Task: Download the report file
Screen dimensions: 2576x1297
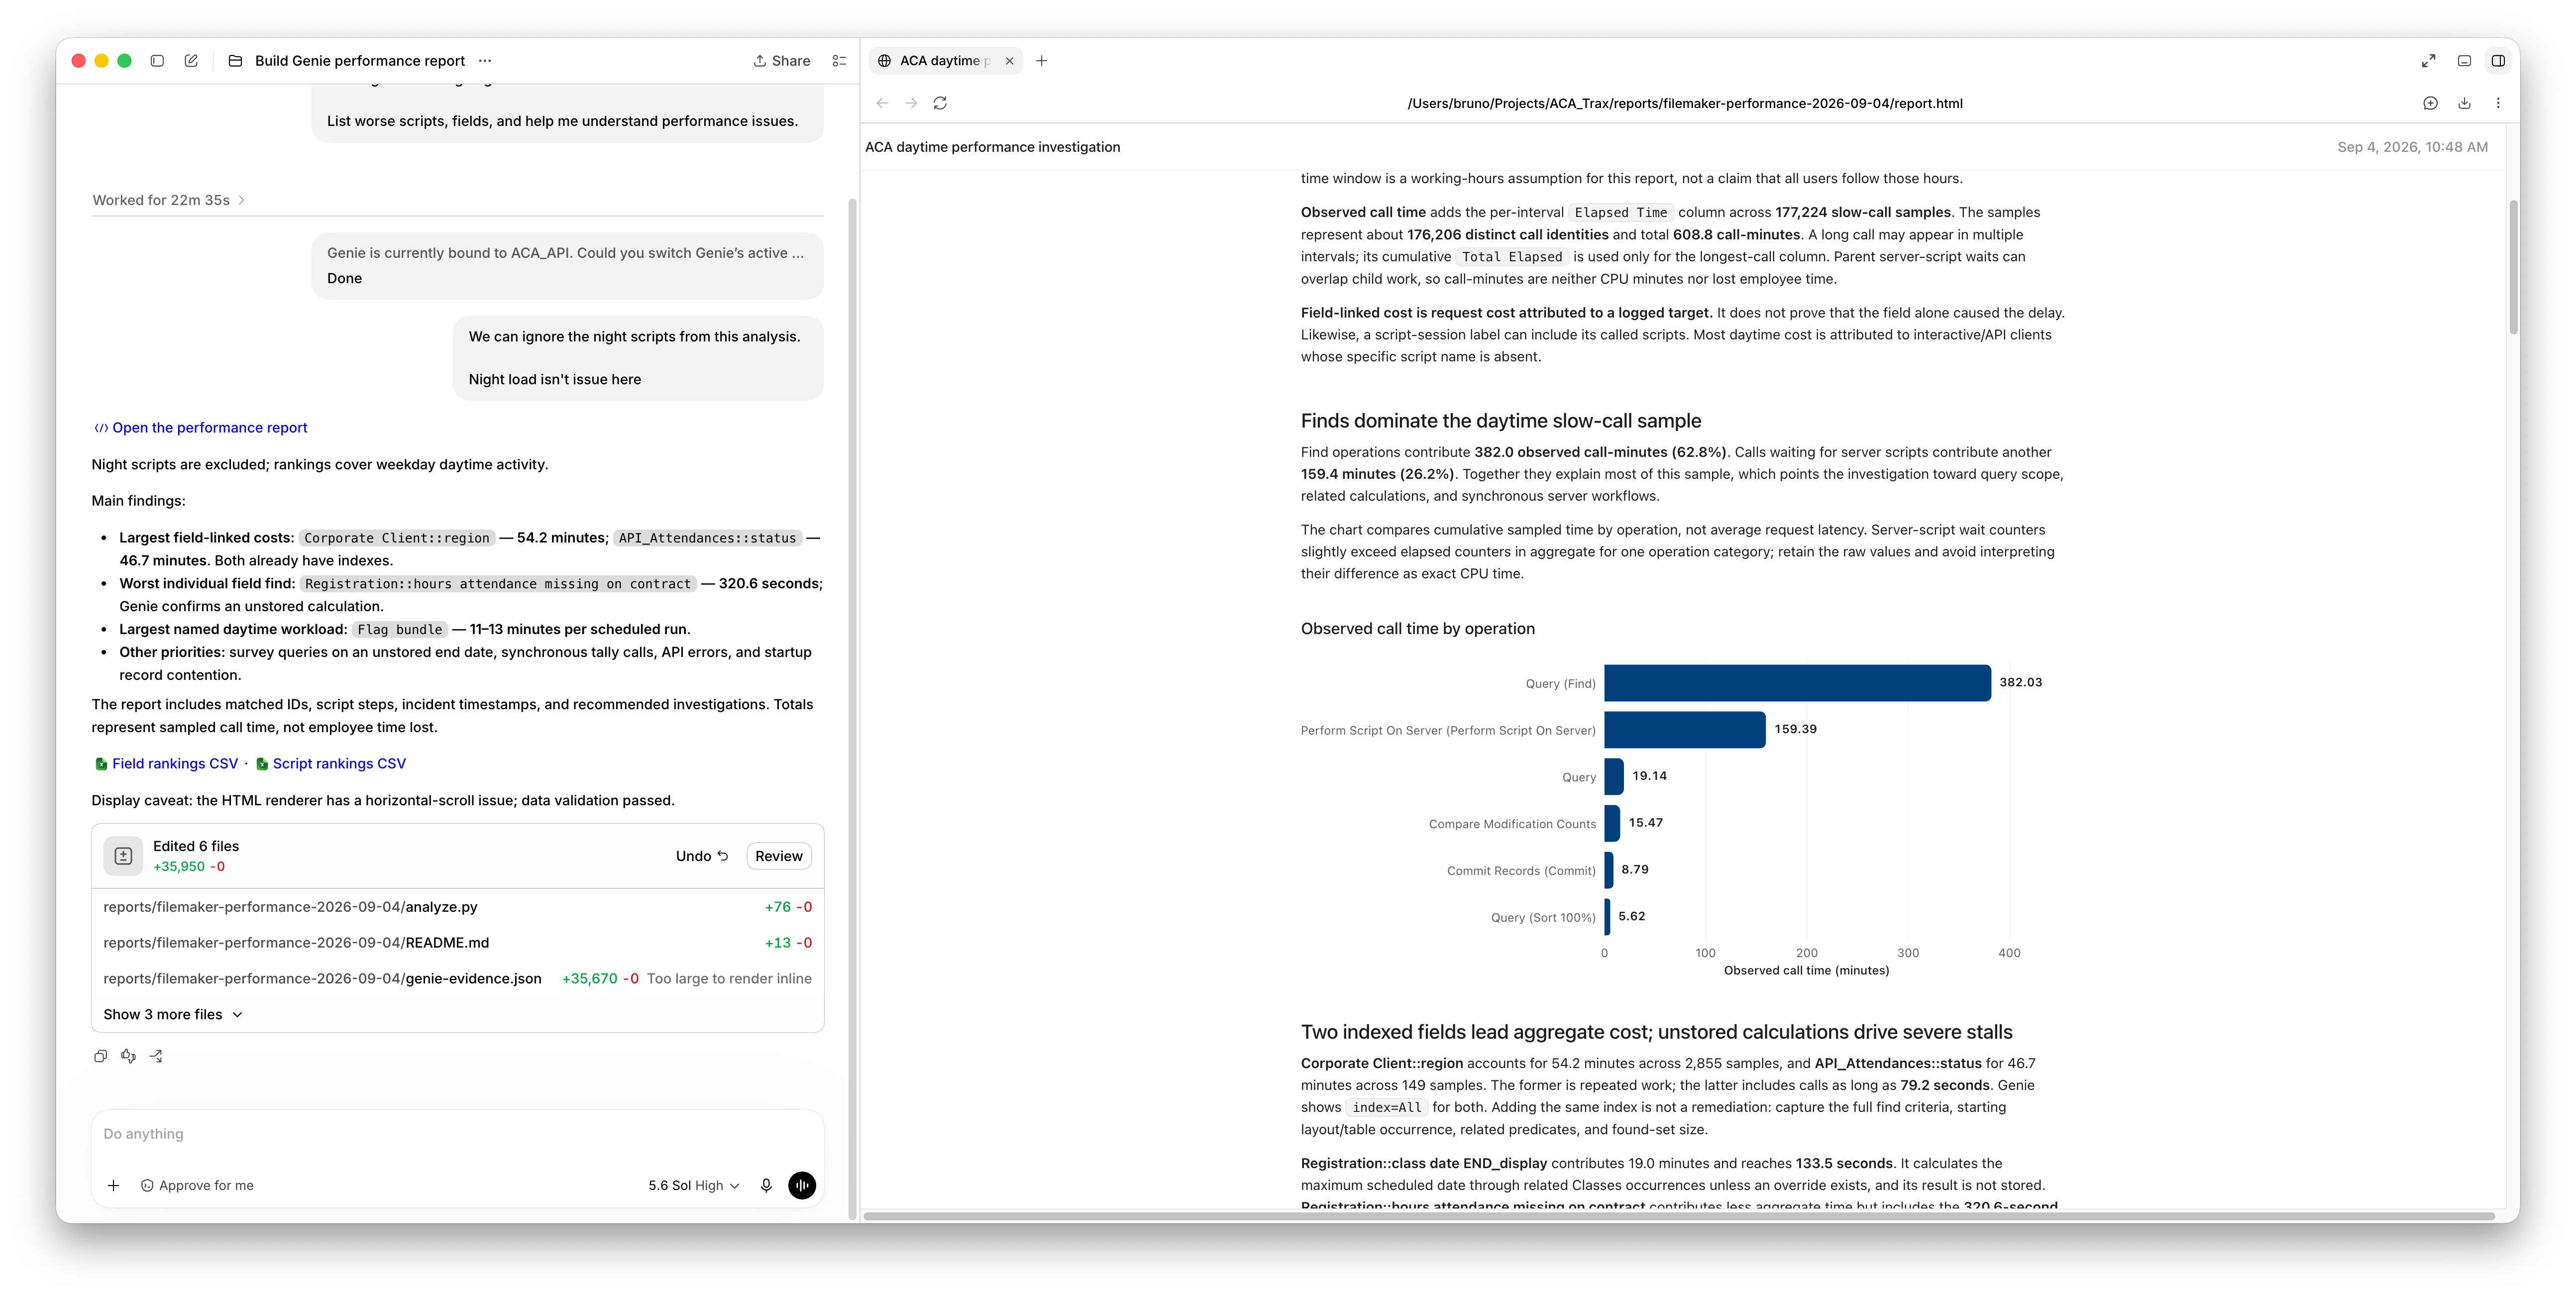Action: pos(2464,103)
